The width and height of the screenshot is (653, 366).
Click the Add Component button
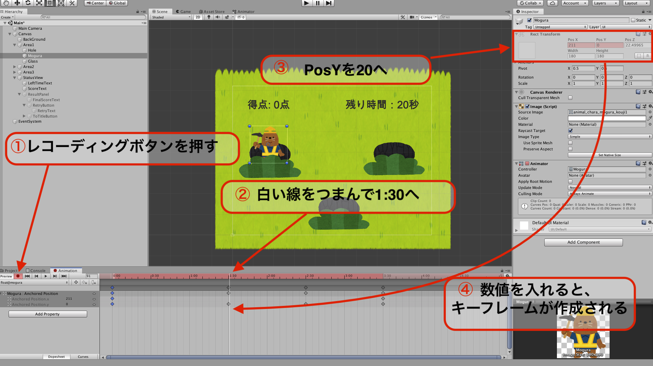click(583, 242)
